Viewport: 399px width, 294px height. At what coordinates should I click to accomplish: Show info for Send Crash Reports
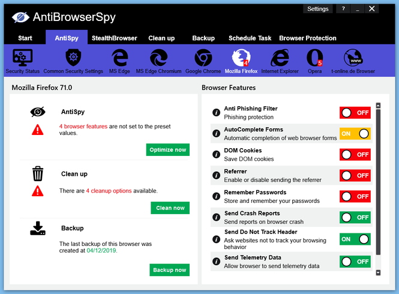(216, 217)
